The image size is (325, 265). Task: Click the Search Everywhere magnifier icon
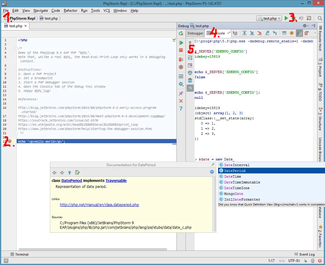coord(320,18)
